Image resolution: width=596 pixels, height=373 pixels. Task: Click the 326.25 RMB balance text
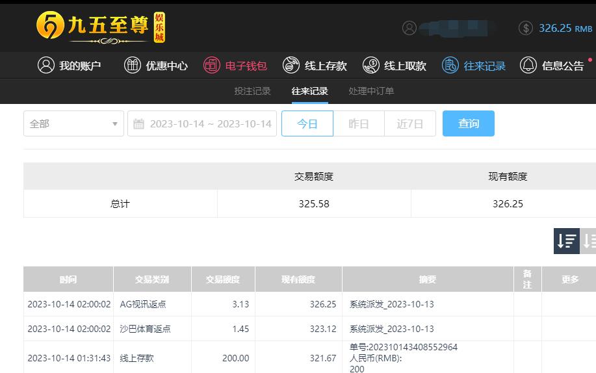[565, 28]
